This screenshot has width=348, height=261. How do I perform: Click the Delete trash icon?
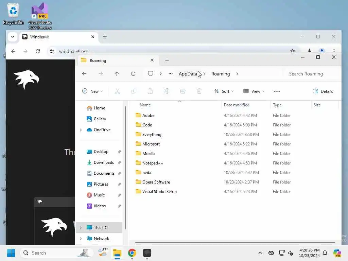(199, 91)
